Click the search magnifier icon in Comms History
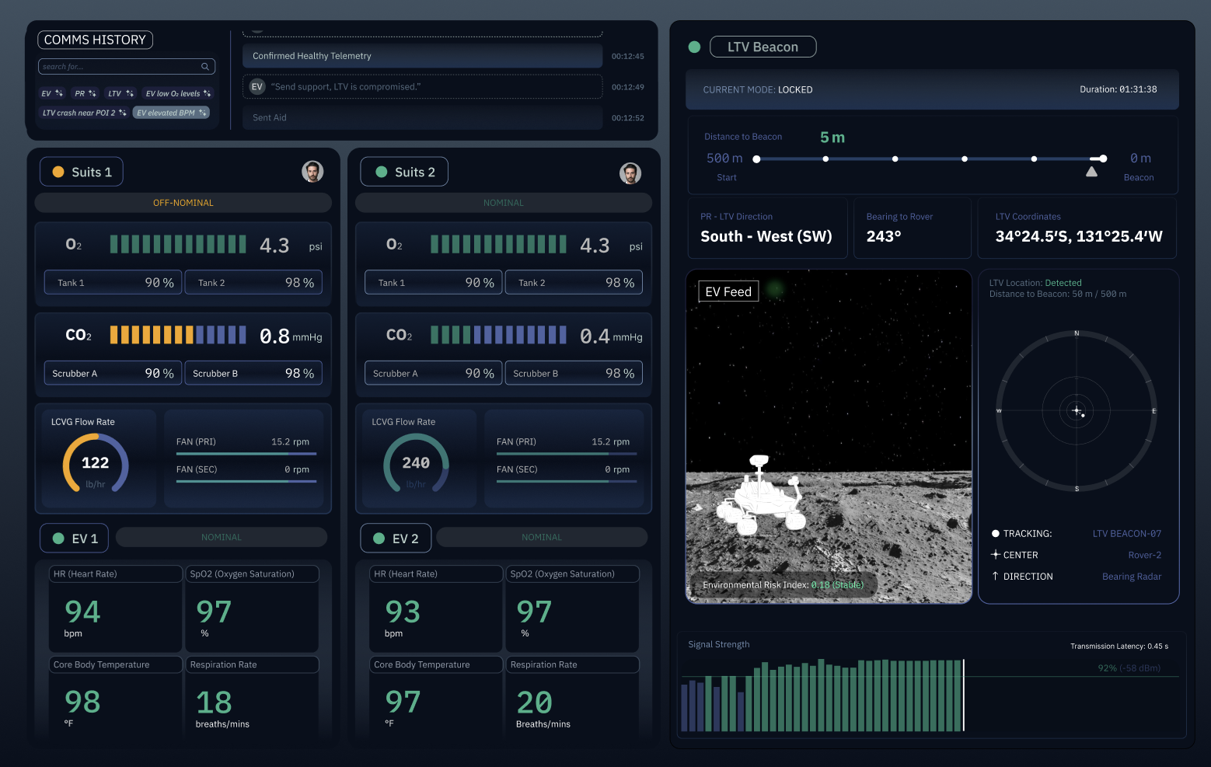This screenshot has height=767, width=1211. [x=205, y=67]
